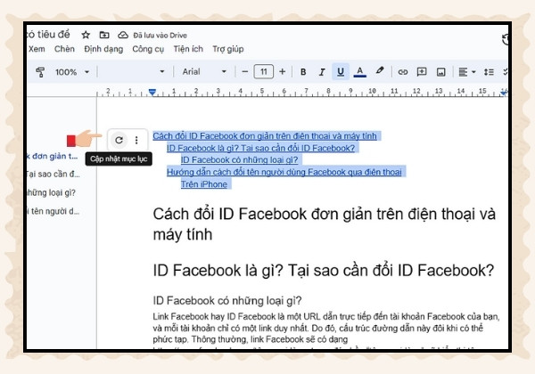
Task: Click the checklist icon at toolbar edge
Action: coord(506,71)
